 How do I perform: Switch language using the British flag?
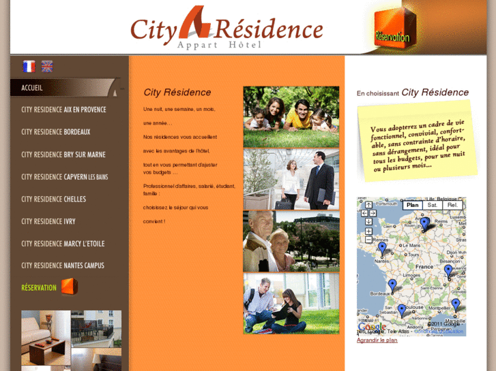[x=47, y=66]
